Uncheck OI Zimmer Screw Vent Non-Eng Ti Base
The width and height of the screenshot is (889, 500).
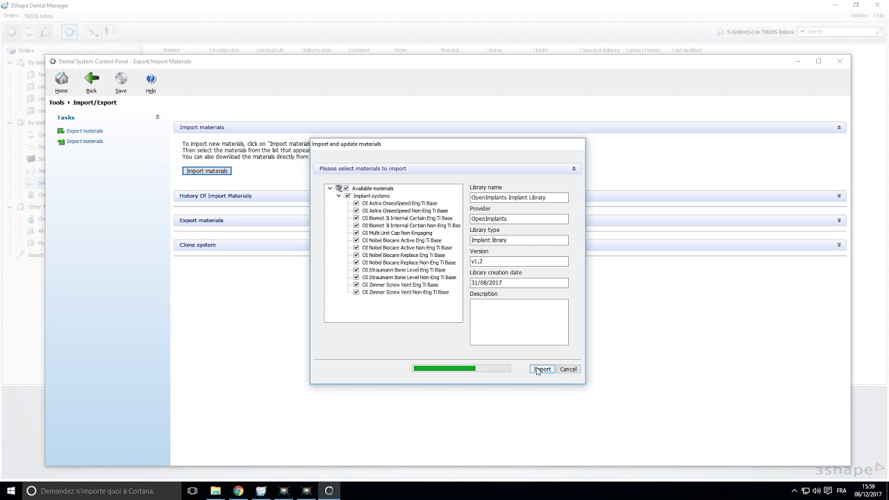pyautogui.click(x=356, y=292)
